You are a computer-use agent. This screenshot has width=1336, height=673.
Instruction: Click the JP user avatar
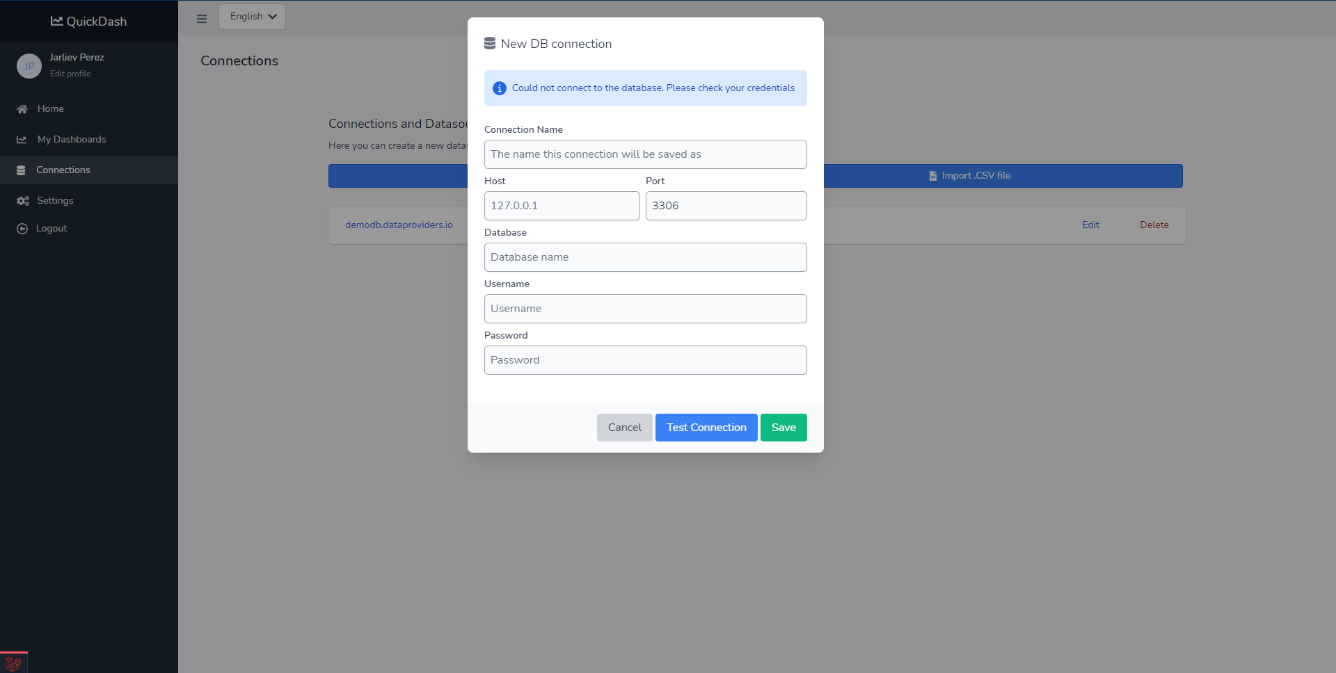pos(29,66)
